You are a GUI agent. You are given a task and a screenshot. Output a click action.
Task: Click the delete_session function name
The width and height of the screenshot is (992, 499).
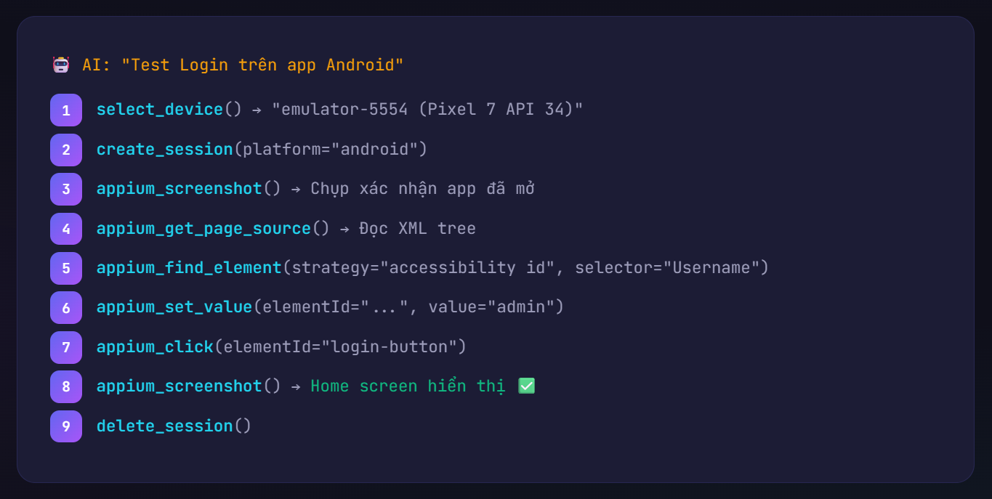[x=164, y=426]
